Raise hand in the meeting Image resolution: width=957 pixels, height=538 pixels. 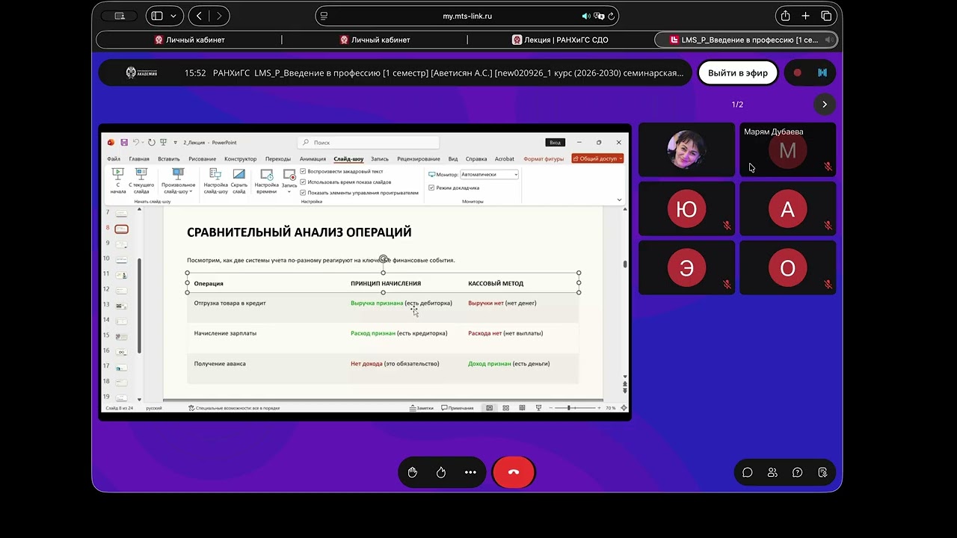(x=413, y=472)
